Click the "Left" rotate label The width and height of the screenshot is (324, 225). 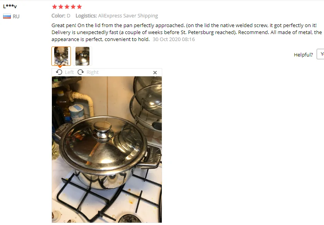click(x=69, y=72)
